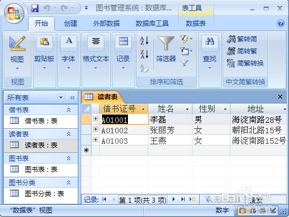289x217 pixels.
Task: Expand the 剪贴板 dropdown arrow
Action: [x=45, y=68]
